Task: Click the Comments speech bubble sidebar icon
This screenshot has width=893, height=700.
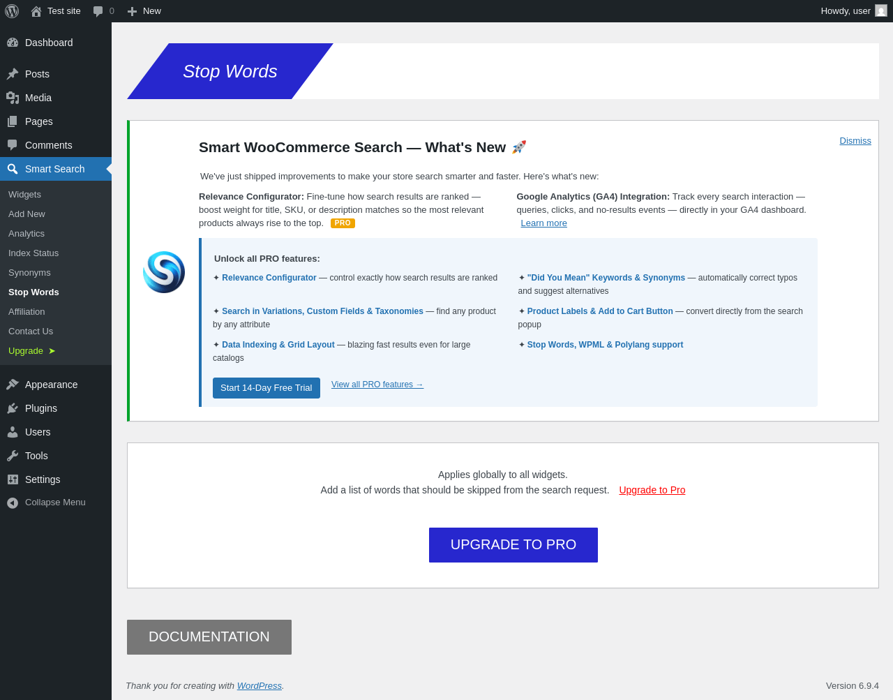Action: point(13,145)
